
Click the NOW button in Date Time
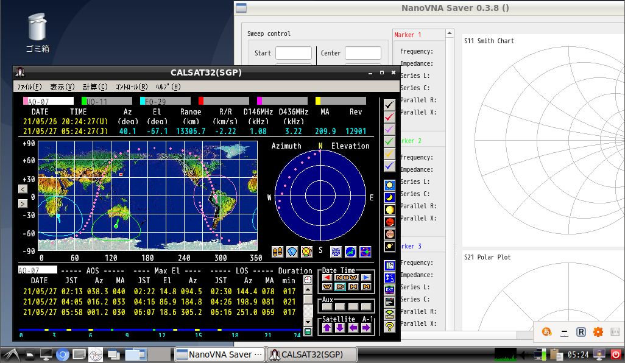[x=346, y=277]
